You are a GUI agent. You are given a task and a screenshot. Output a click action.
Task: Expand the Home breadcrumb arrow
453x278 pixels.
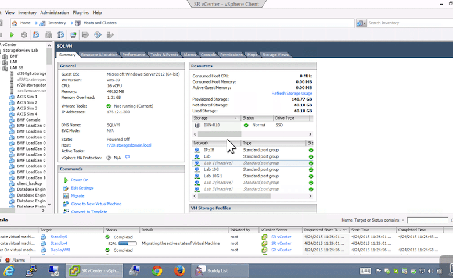tap(36, 23)
